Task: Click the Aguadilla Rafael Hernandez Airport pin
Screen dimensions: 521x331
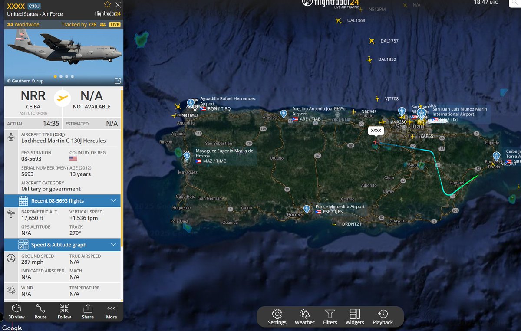Action: pyautogui.click(x=191, y=103)
